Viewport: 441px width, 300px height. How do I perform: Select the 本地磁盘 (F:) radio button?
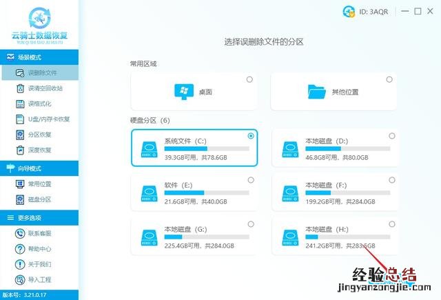tap(392, 180)
